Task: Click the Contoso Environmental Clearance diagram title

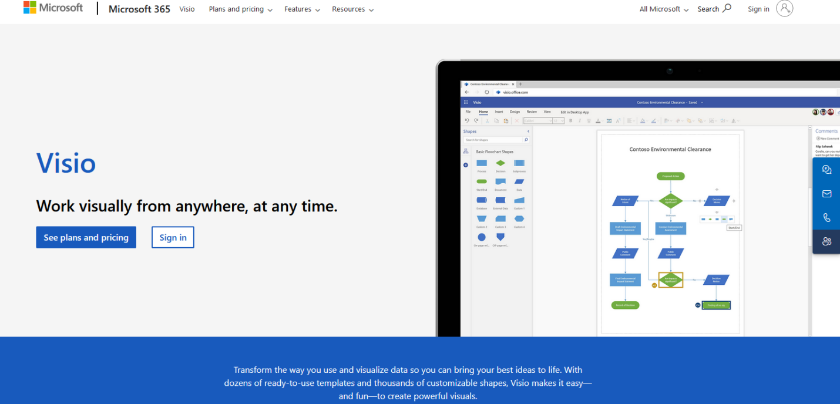Action: pos(670,149)
